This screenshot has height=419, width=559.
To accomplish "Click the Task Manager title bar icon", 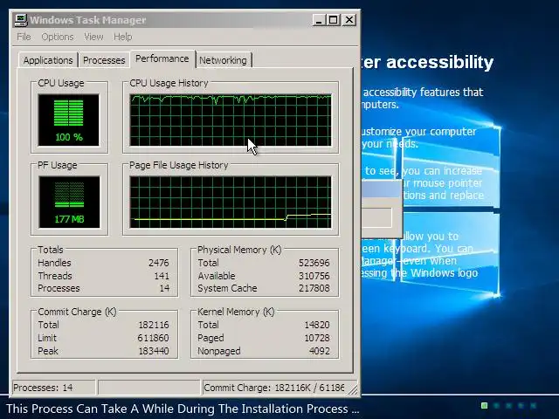I will 21,19.
